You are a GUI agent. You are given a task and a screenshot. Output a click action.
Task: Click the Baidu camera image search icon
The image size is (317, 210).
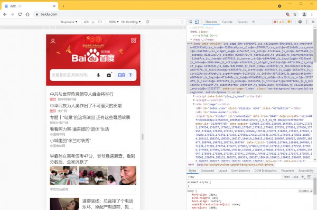point(109,75)
